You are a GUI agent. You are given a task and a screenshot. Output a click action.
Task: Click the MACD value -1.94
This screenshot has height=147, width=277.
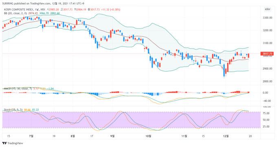coord(51,89)
